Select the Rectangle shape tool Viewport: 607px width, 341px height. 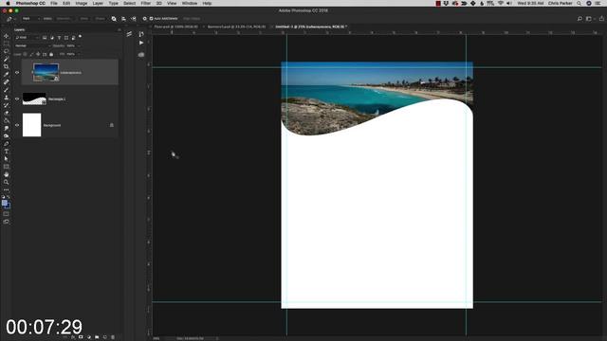7,167
